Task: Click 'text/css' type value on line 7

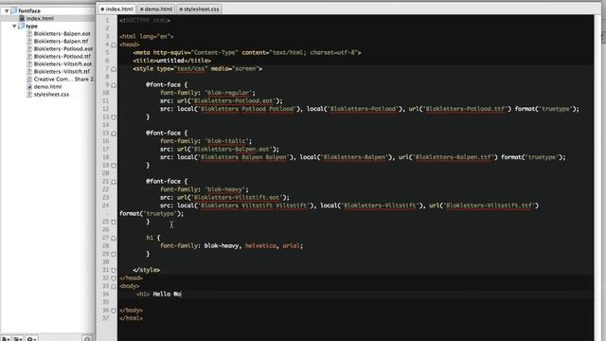Action: (190, 69)
